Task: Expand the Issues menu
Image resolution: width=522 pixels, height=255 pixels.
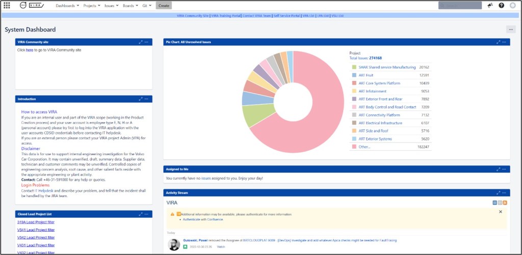Action: [112, 6]
